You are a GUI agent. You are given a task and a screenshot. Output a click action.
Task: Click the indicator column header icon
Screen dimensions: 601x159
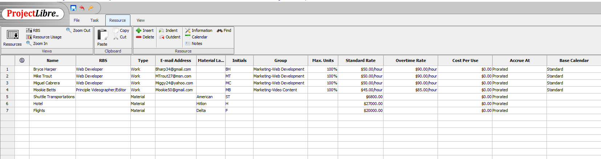[22, 60]
